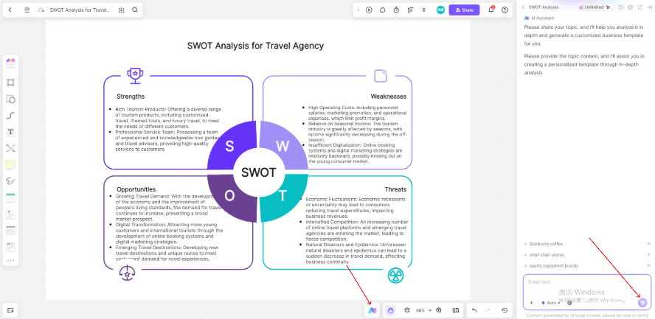This screenshot has height=319, width=655.
Task: Select the Opportunities heading text
Action: click(x=136, y=189)
